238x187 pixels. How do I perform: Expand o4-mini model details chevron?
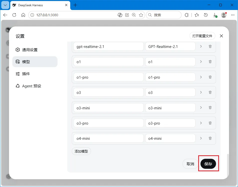point(201,138)
